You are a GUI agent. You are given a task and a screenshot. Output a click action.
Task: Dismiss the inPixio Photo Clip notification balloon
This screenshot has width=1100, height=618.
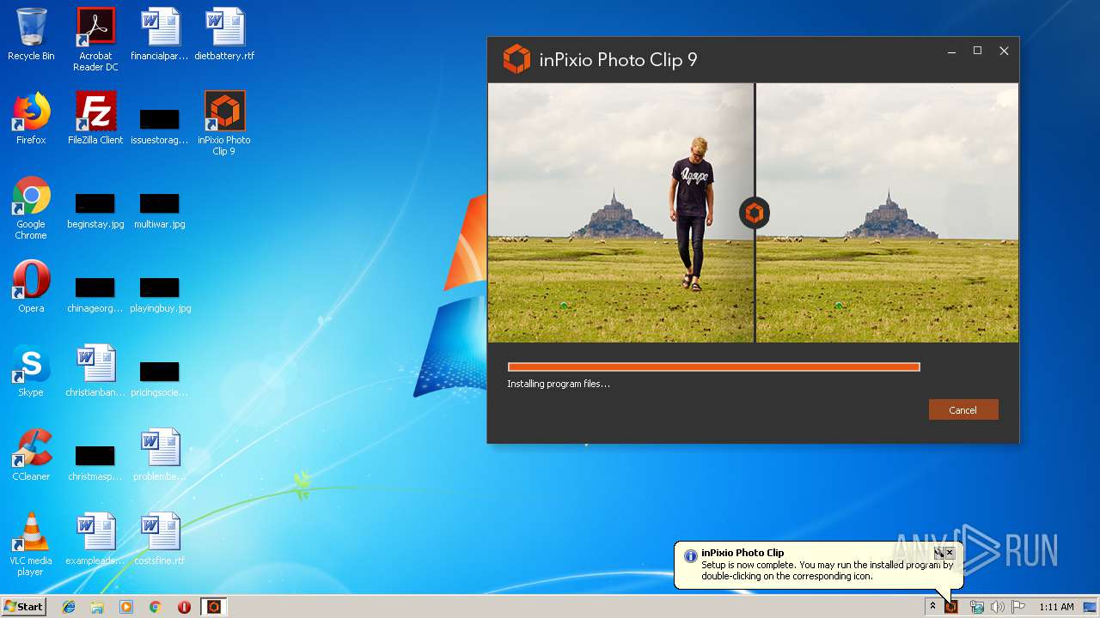tap(950, 553)
